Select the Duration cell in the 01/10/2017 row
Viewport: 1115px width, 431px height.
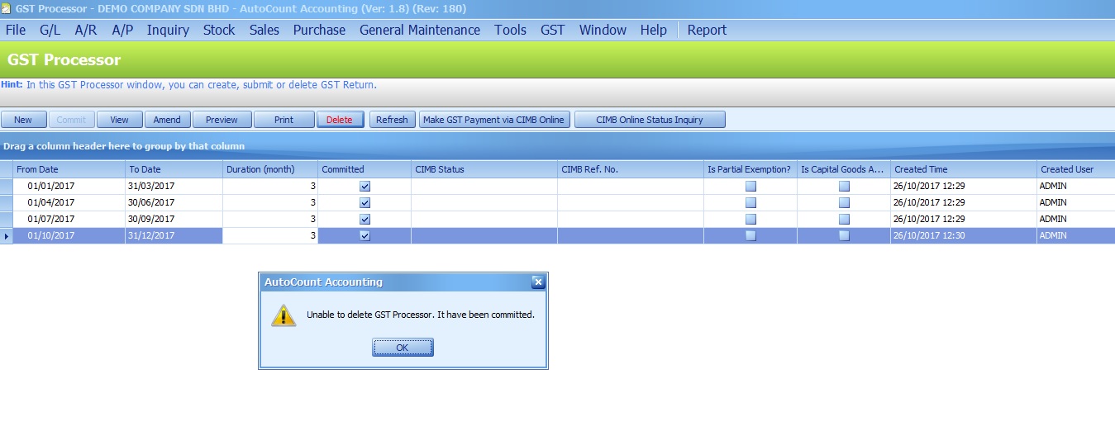[270, 236]
